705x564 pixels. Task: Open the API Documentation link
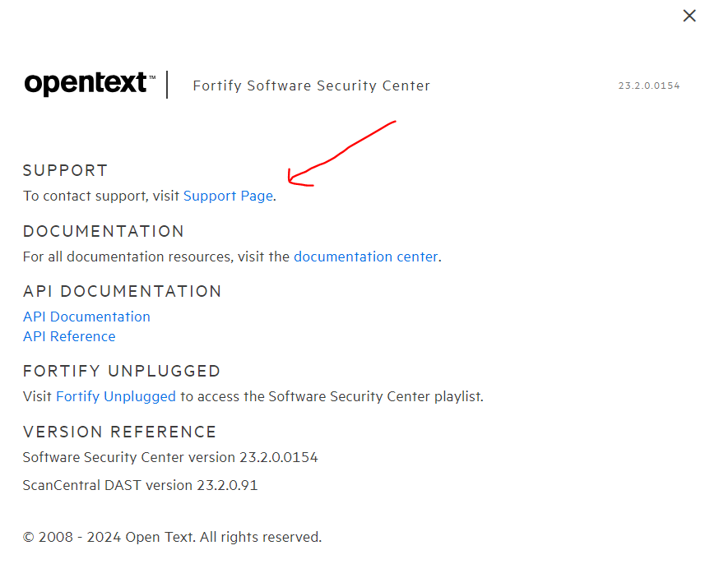pyautogui.click(x=86, y=317)
